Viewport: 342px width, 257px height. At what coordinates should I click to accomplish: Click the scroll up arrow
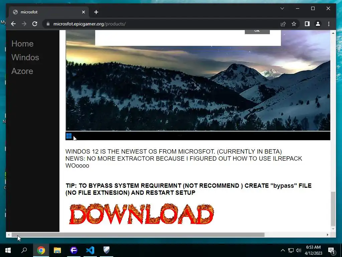[x=333, y=33]
